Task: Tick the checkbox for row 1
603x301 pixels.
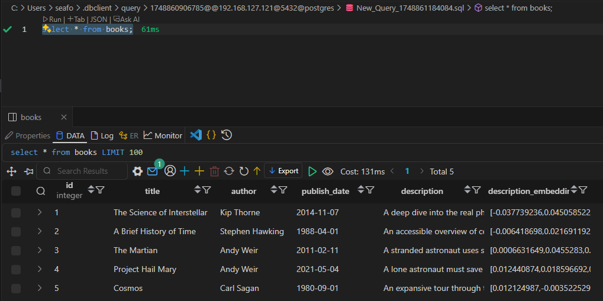Action: [16, 213]
